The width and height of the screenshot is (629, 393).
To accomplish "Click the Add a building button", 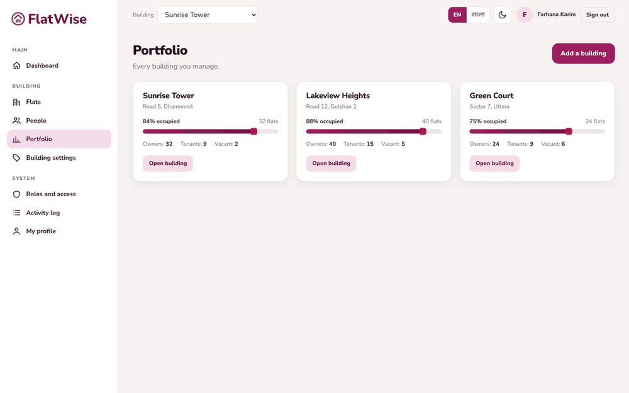I will pos(583,53).
